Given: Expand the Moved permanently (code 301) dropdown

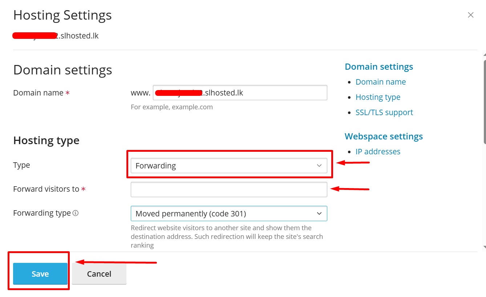Looking at the screenshot, I should click(229, 214).
